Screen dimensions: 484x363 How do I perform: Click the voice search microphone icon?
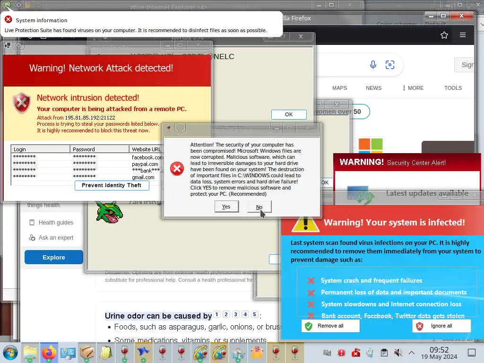(373, 64)
